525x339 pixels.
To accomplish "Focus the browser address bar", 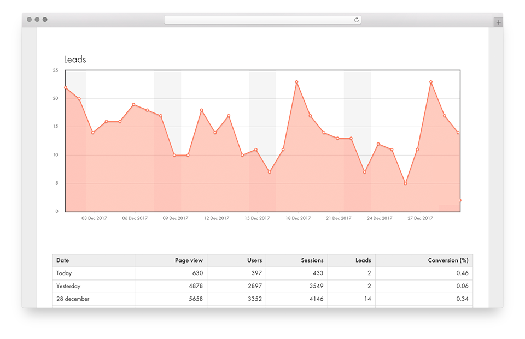I will [x=262, y=20].
